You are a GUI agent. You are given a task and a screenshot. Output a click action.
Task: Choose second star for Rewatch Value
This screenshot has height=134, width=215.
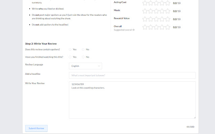150,19
